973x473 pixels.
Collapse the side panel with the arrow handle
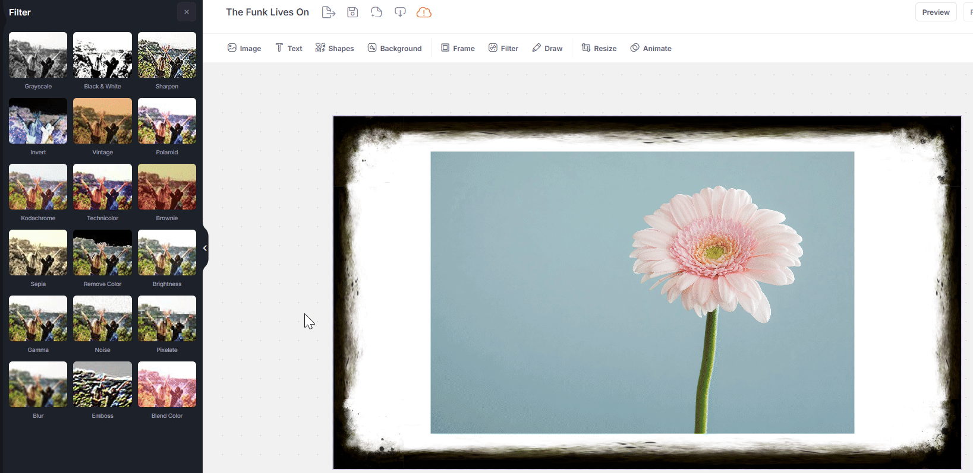click(205, 248)
